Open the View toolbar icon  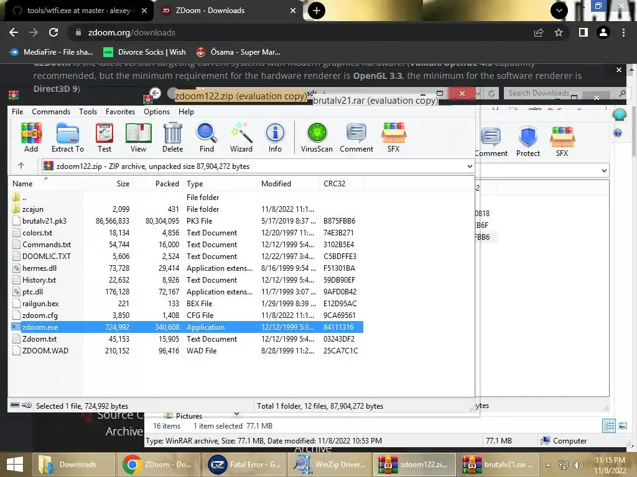pyautogui.click(x=138, y=137)
